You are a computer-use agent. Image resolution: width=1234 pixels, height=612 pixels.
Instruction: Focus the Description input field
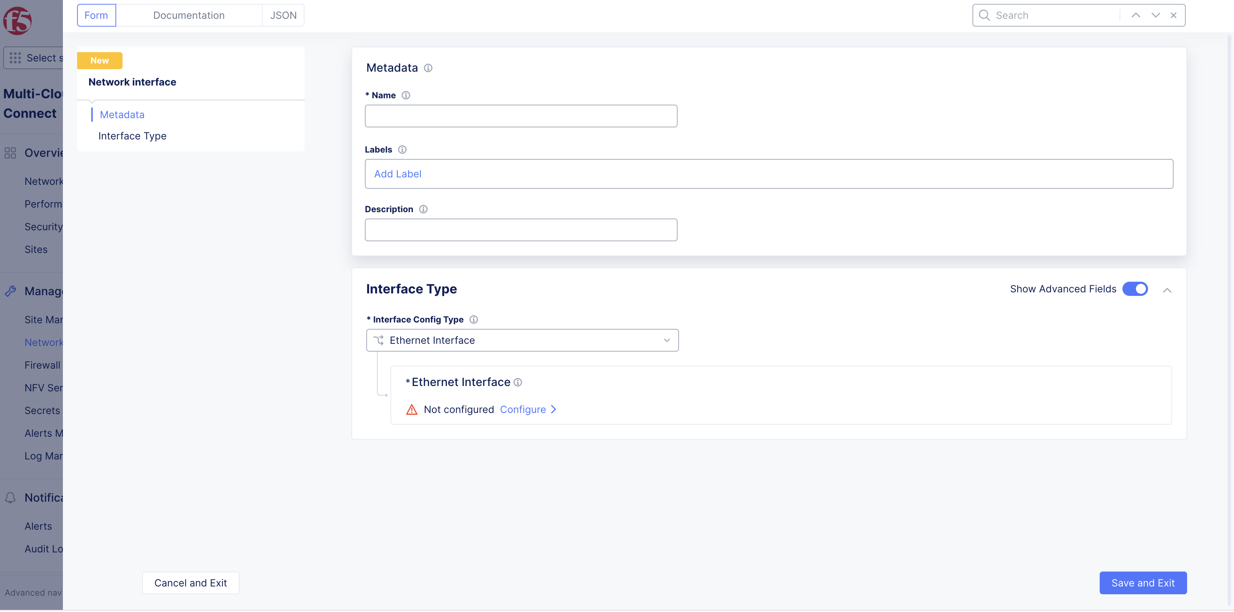coord(521,230)
